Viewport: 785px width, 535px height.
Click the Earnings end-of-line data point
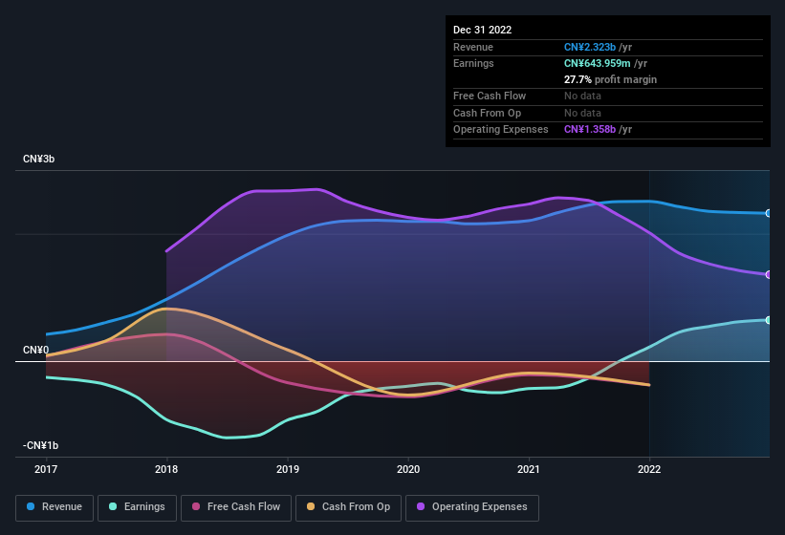coord(769,320)
